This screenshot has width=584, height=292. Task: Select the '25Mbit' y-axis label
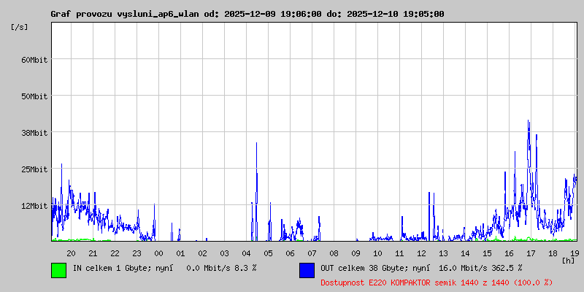coord(34,169)
